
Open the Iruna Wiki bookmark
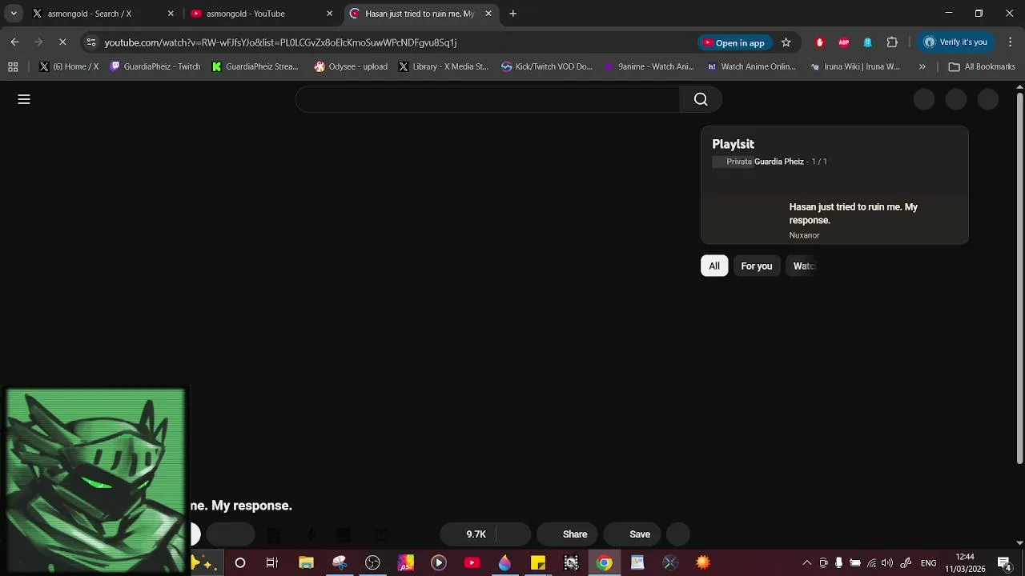point(855,67)
